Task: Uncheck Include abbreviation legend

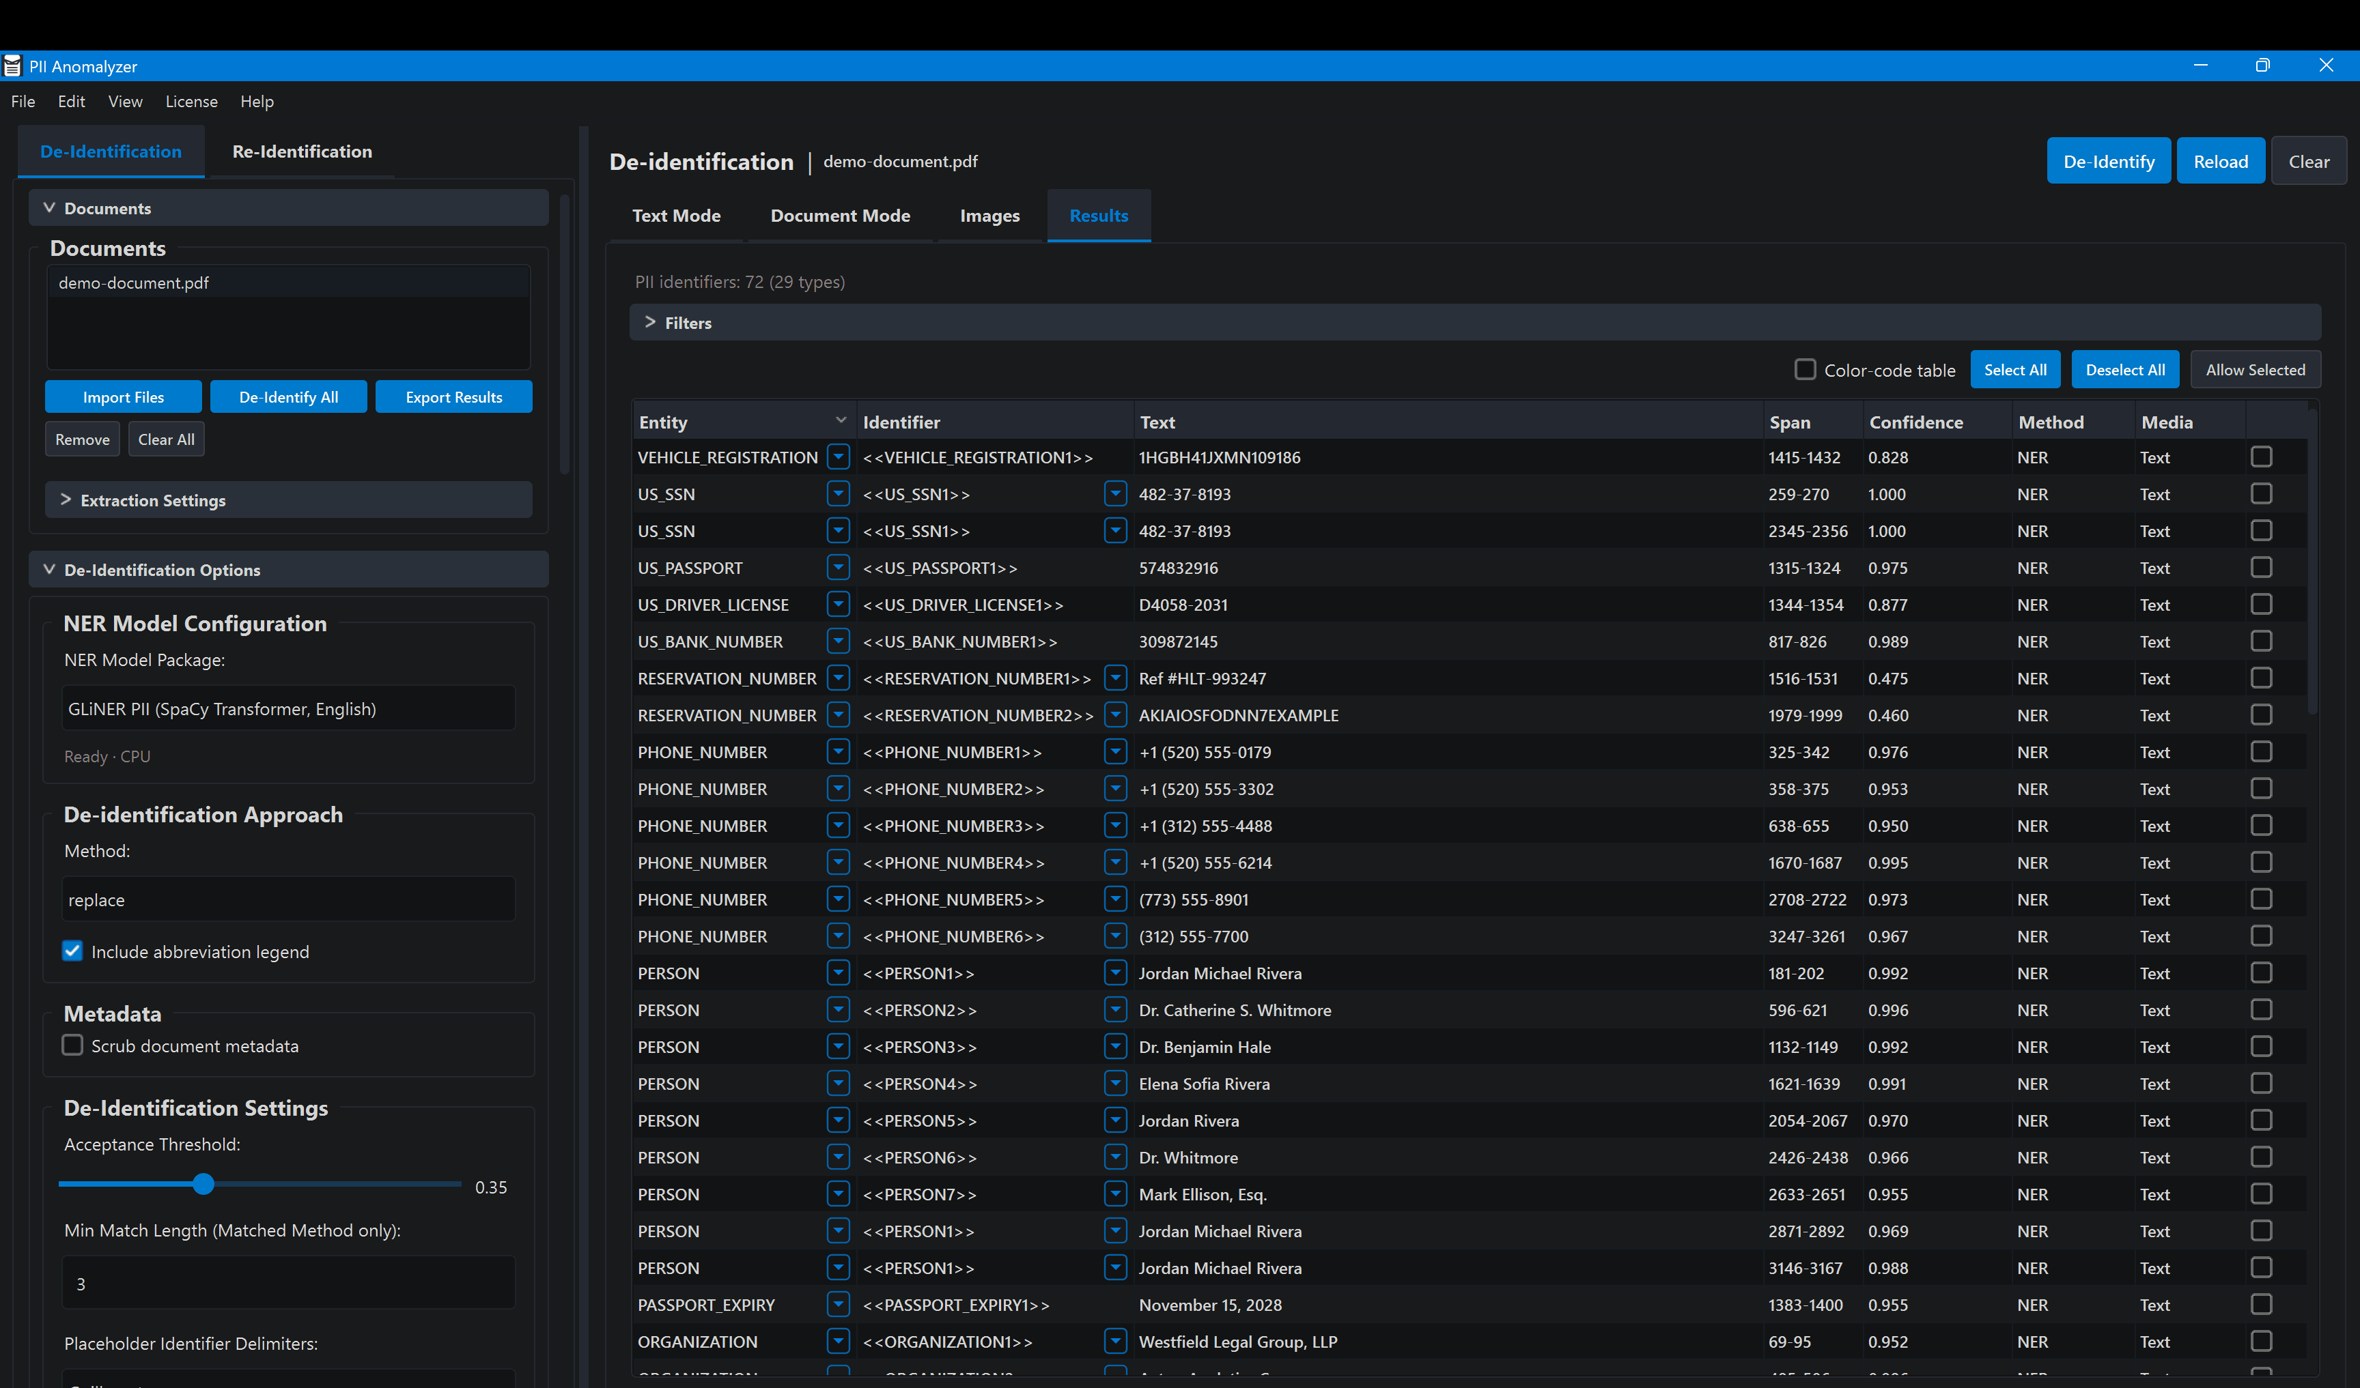Action: click(72, 951)
